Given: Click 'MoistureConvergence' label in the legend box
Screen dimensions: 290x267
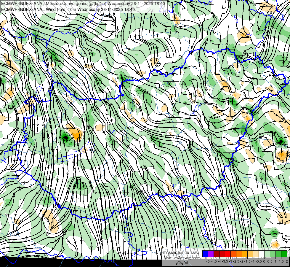Looking at the screenshot, I should [182, 258].
